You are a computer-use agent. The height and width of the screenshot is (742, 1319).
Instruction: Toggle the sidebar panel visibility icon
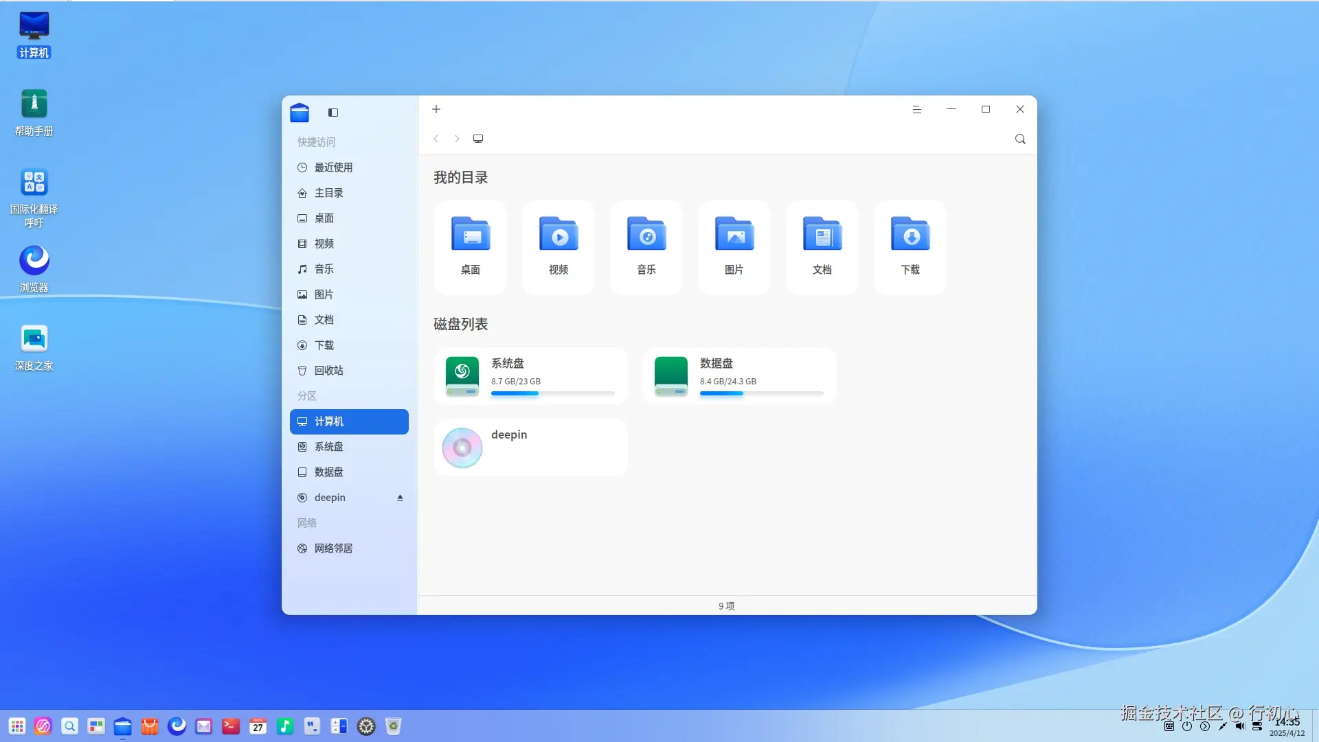click(333, 113)
